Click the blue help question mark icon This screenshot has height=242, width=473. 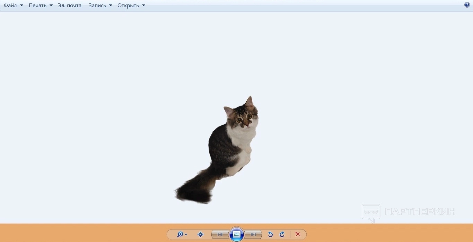(x=467, y=5)
